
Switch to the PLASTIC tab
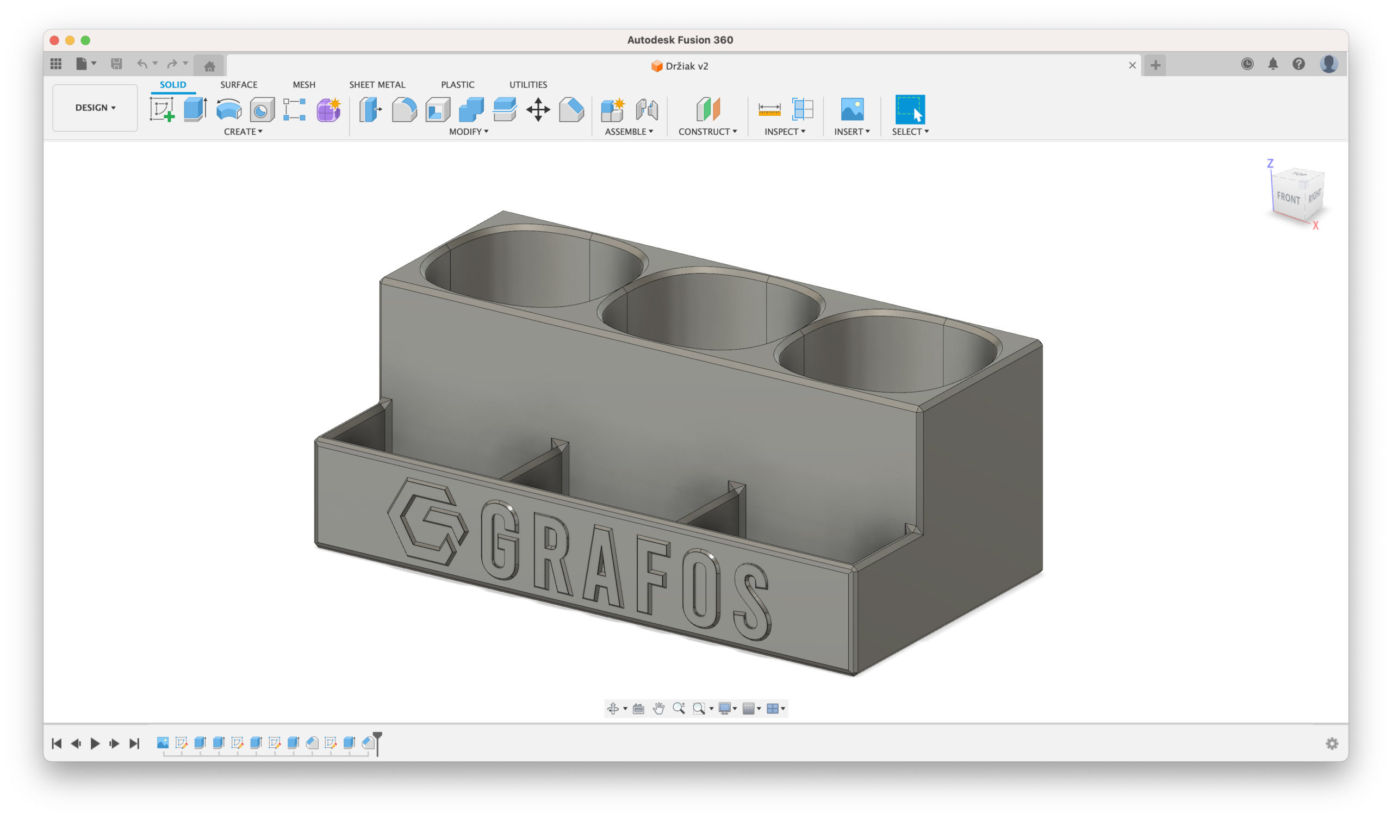[457, 84]
